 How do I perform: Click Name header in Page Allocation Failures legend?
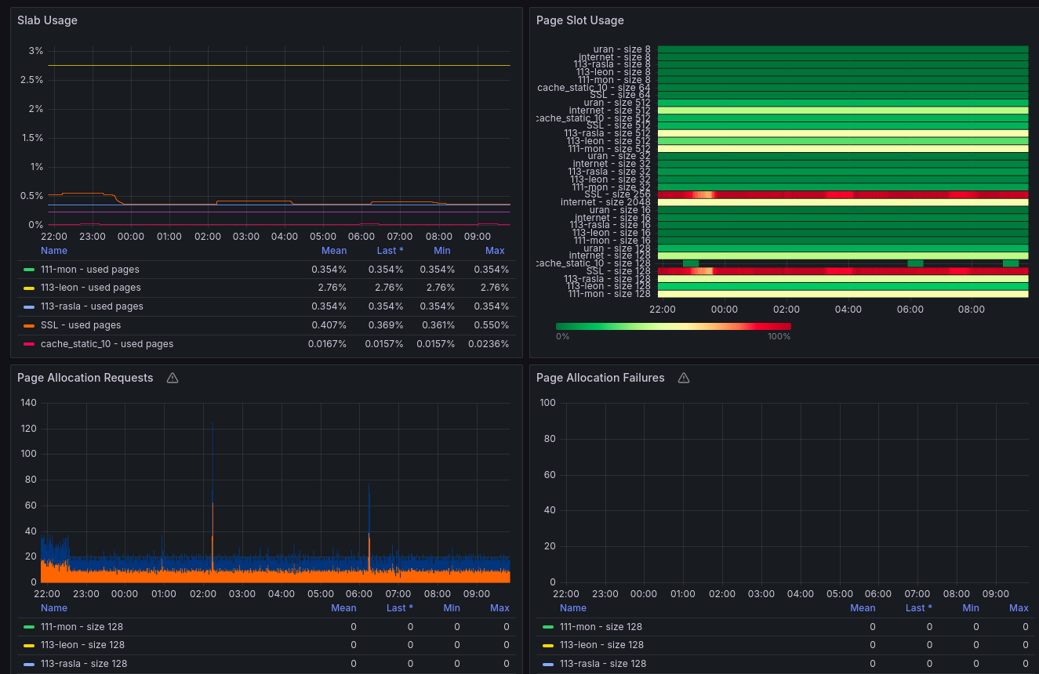point(572,608)
